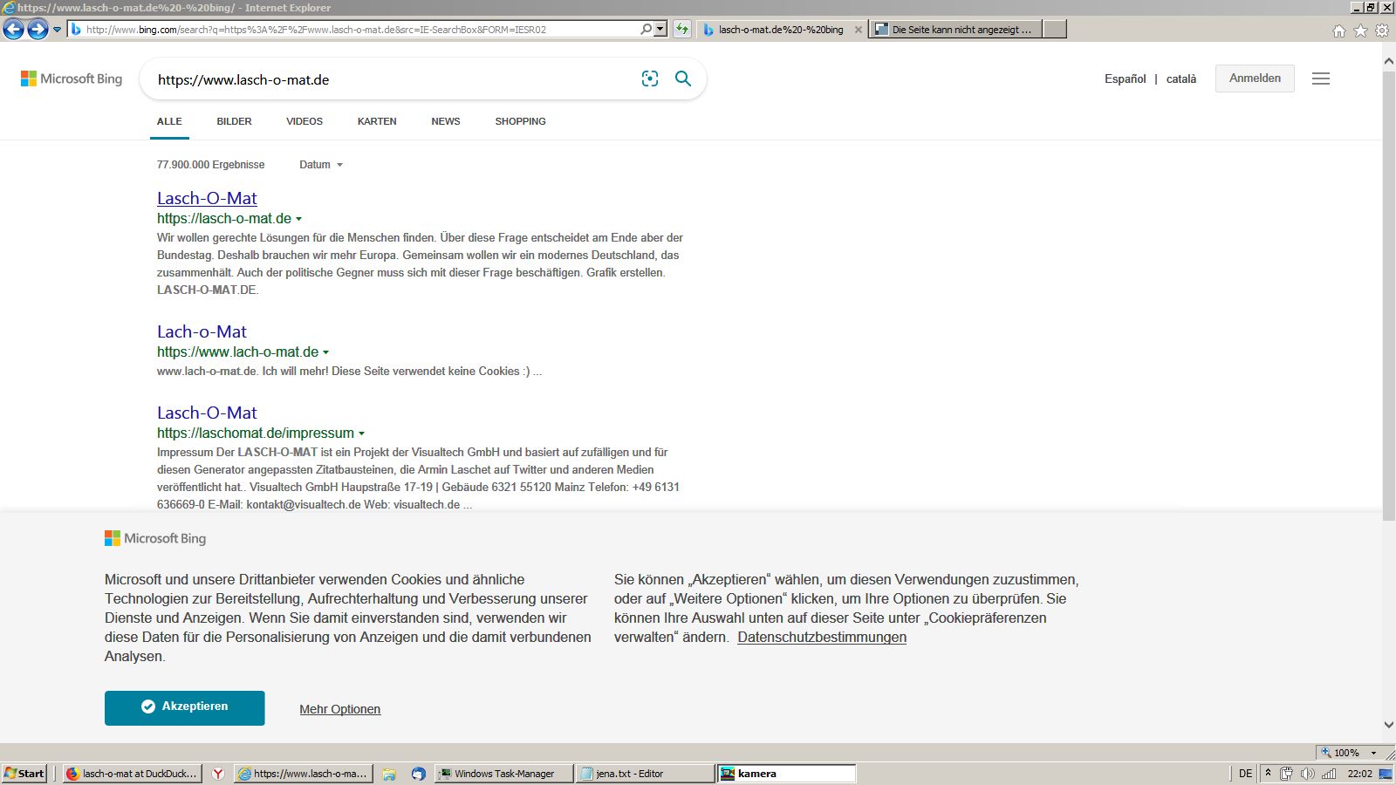1396x785 pixels.
Task: Open the Bing hamburger settings menu
Action: click(1321, 78)
